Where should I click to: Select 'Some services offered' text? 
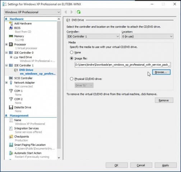pos(28,132)
